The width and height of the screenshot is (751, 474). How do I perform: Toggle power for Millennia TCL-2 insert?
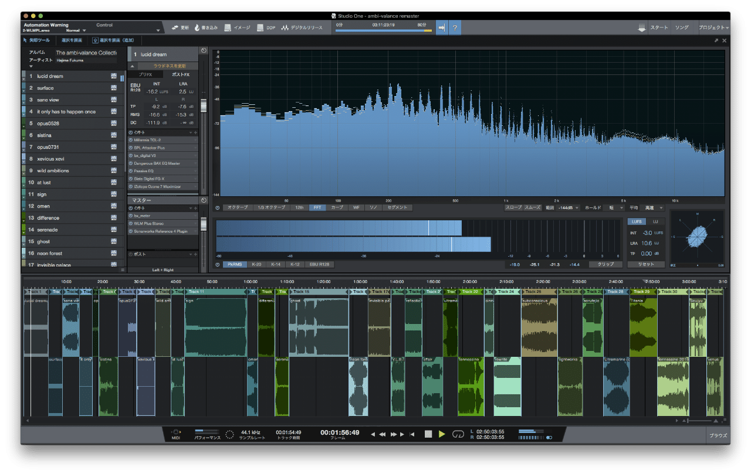(130, 140)
